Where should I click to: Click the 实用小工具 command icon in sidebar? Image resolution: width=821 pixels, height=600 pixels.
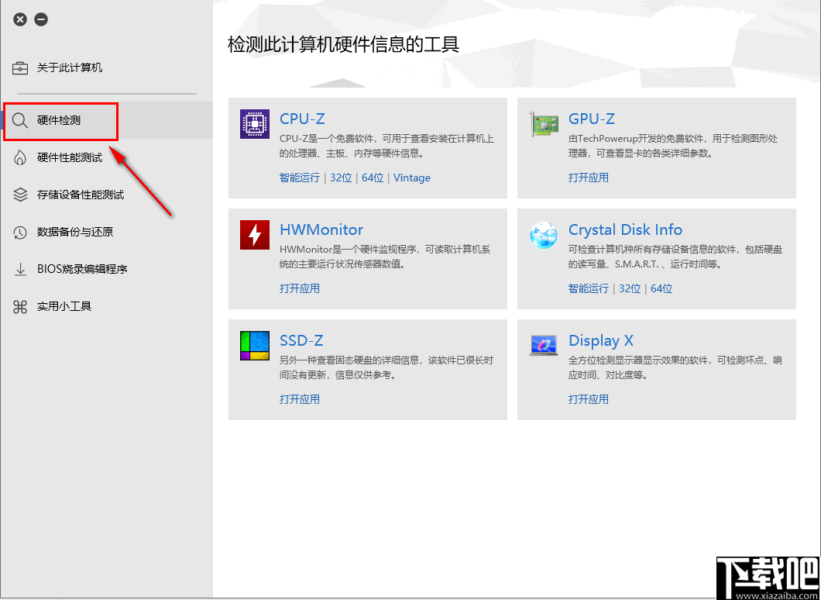pyautogui.click(x=19, y=306)
